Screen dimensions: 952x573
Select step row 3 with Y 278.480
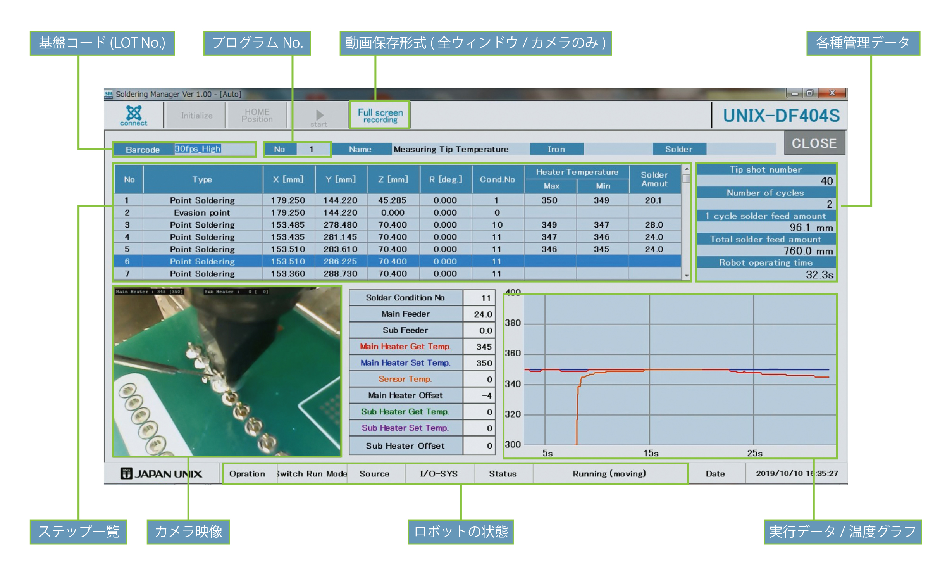(398, 225)
